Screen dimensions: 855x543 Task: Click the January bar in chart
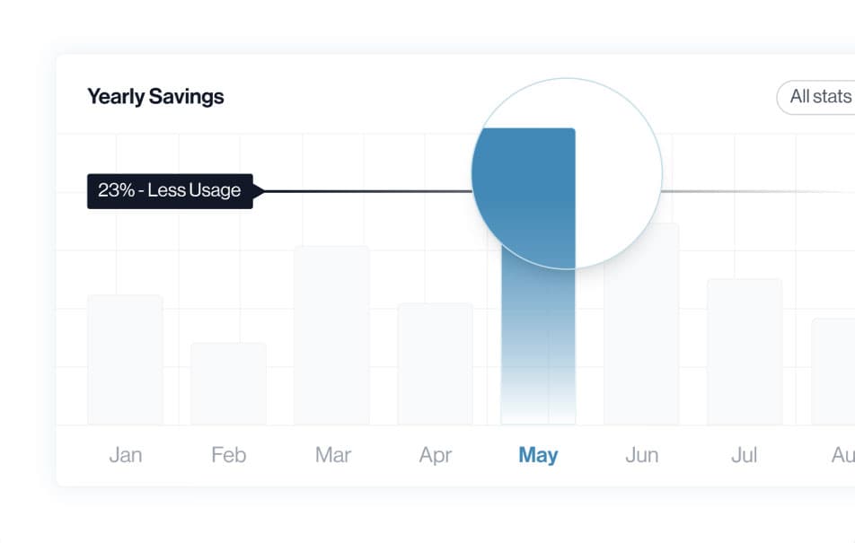tap(126, 360)
